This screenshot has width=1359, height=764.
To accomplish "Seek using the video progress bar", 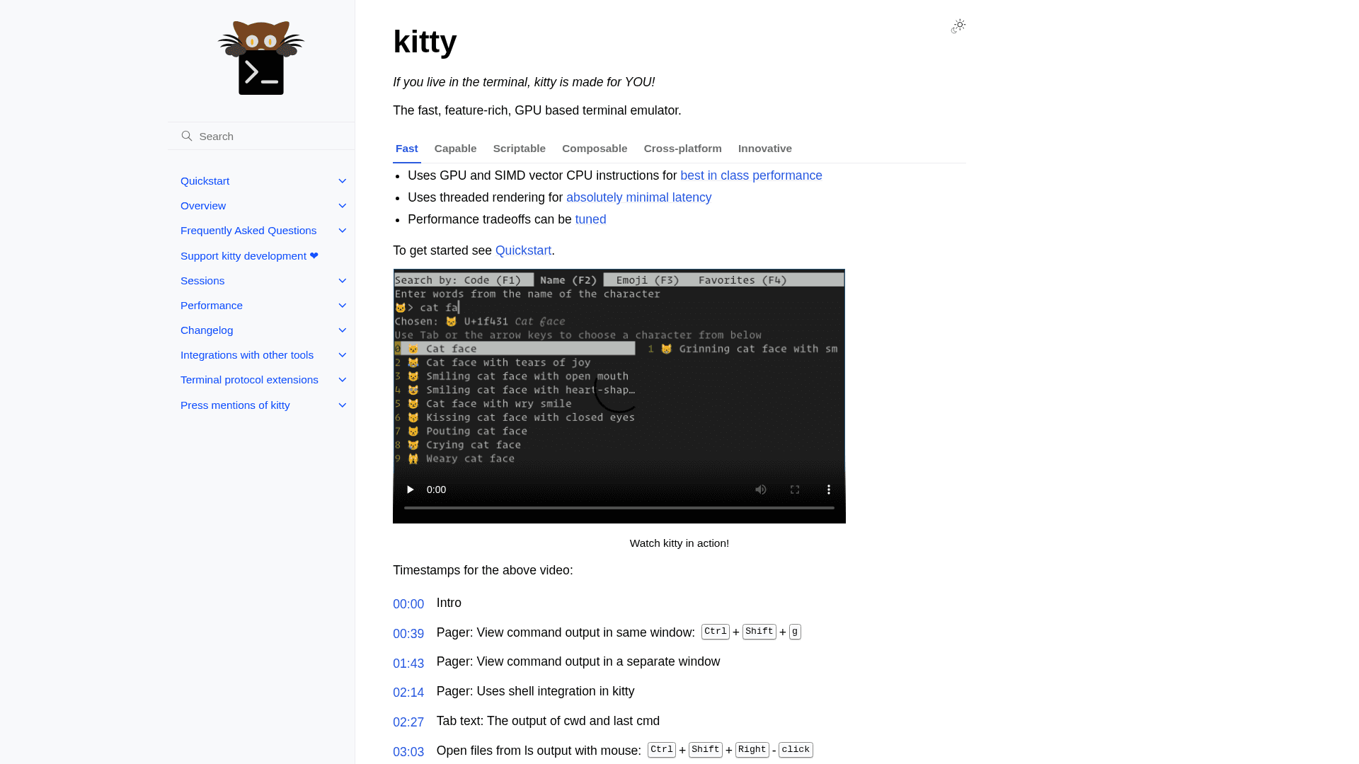I will tap(619, 507).
